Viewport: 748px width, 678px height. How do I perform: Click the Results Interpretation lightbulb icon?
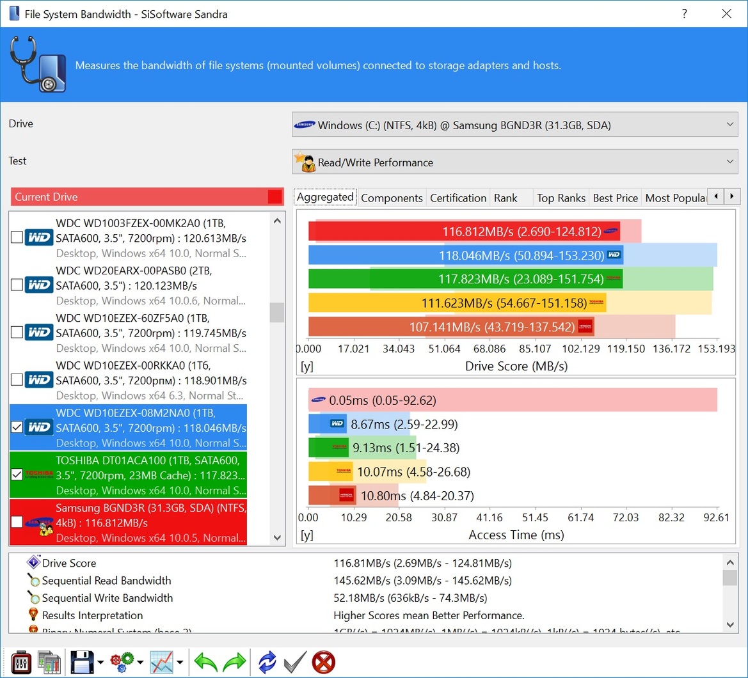pos(33,615)
